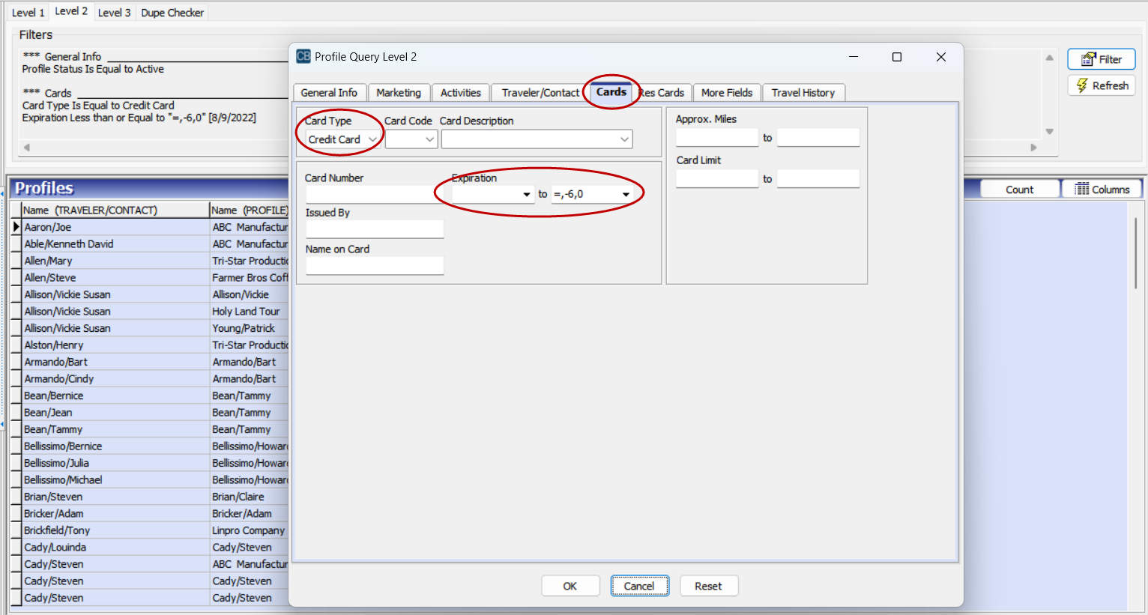
Task: Click the Expiration Less than filter line
Action: coord(139,118)
